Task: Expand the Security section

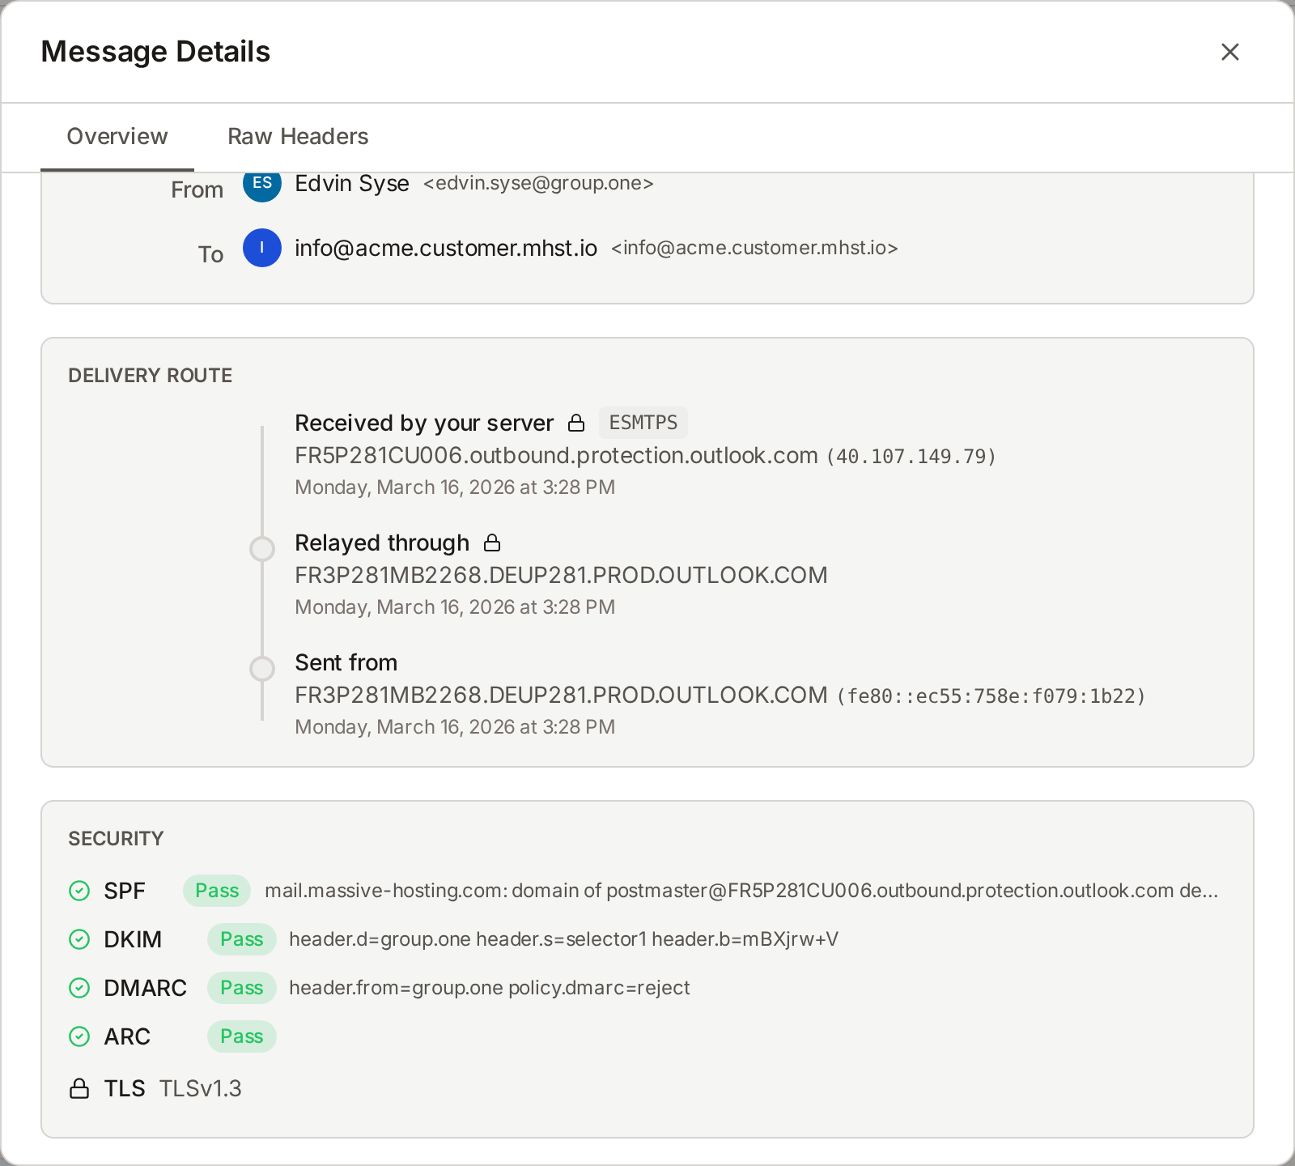Action: (x=116, y=838)
